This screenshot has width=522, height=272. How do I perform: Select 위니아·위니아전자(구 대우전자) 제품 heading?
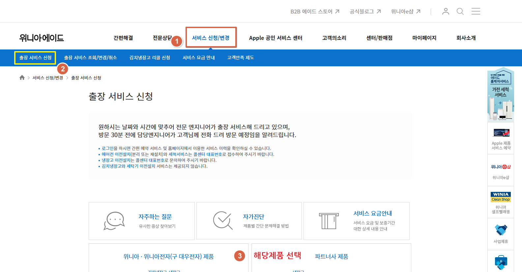(x=168, y=257)
